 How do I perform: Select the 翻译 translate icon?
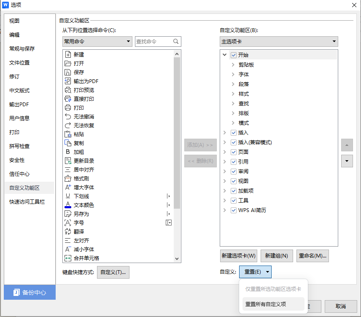[x=68, y=231]
